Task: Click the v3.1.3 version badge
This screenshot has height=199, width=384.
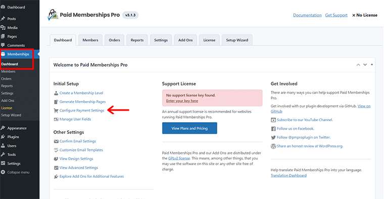Action: click(x=130, y=15)
